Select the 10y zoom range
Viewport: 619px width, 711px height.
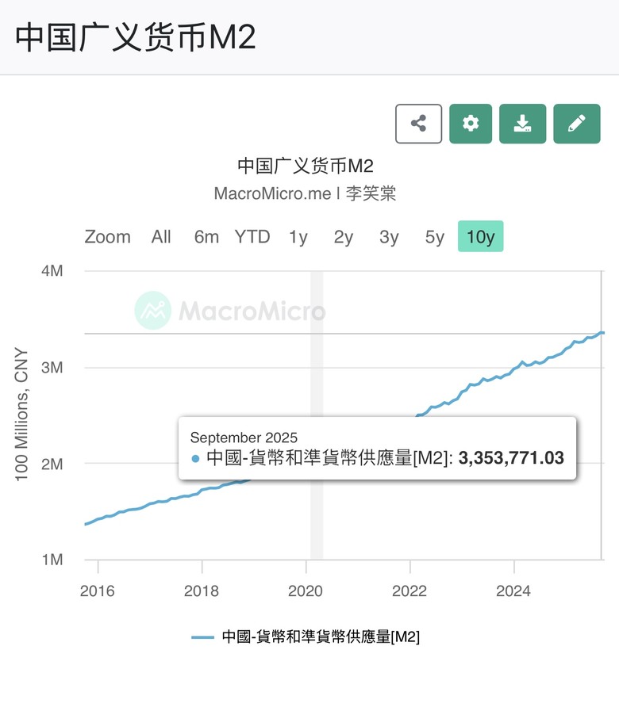pyautogui.click(x=480, y=237)
